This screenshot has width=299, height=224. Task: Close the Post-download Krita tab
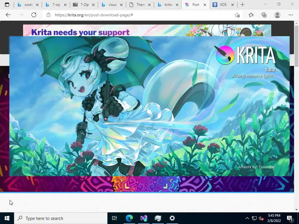(205, 5)
